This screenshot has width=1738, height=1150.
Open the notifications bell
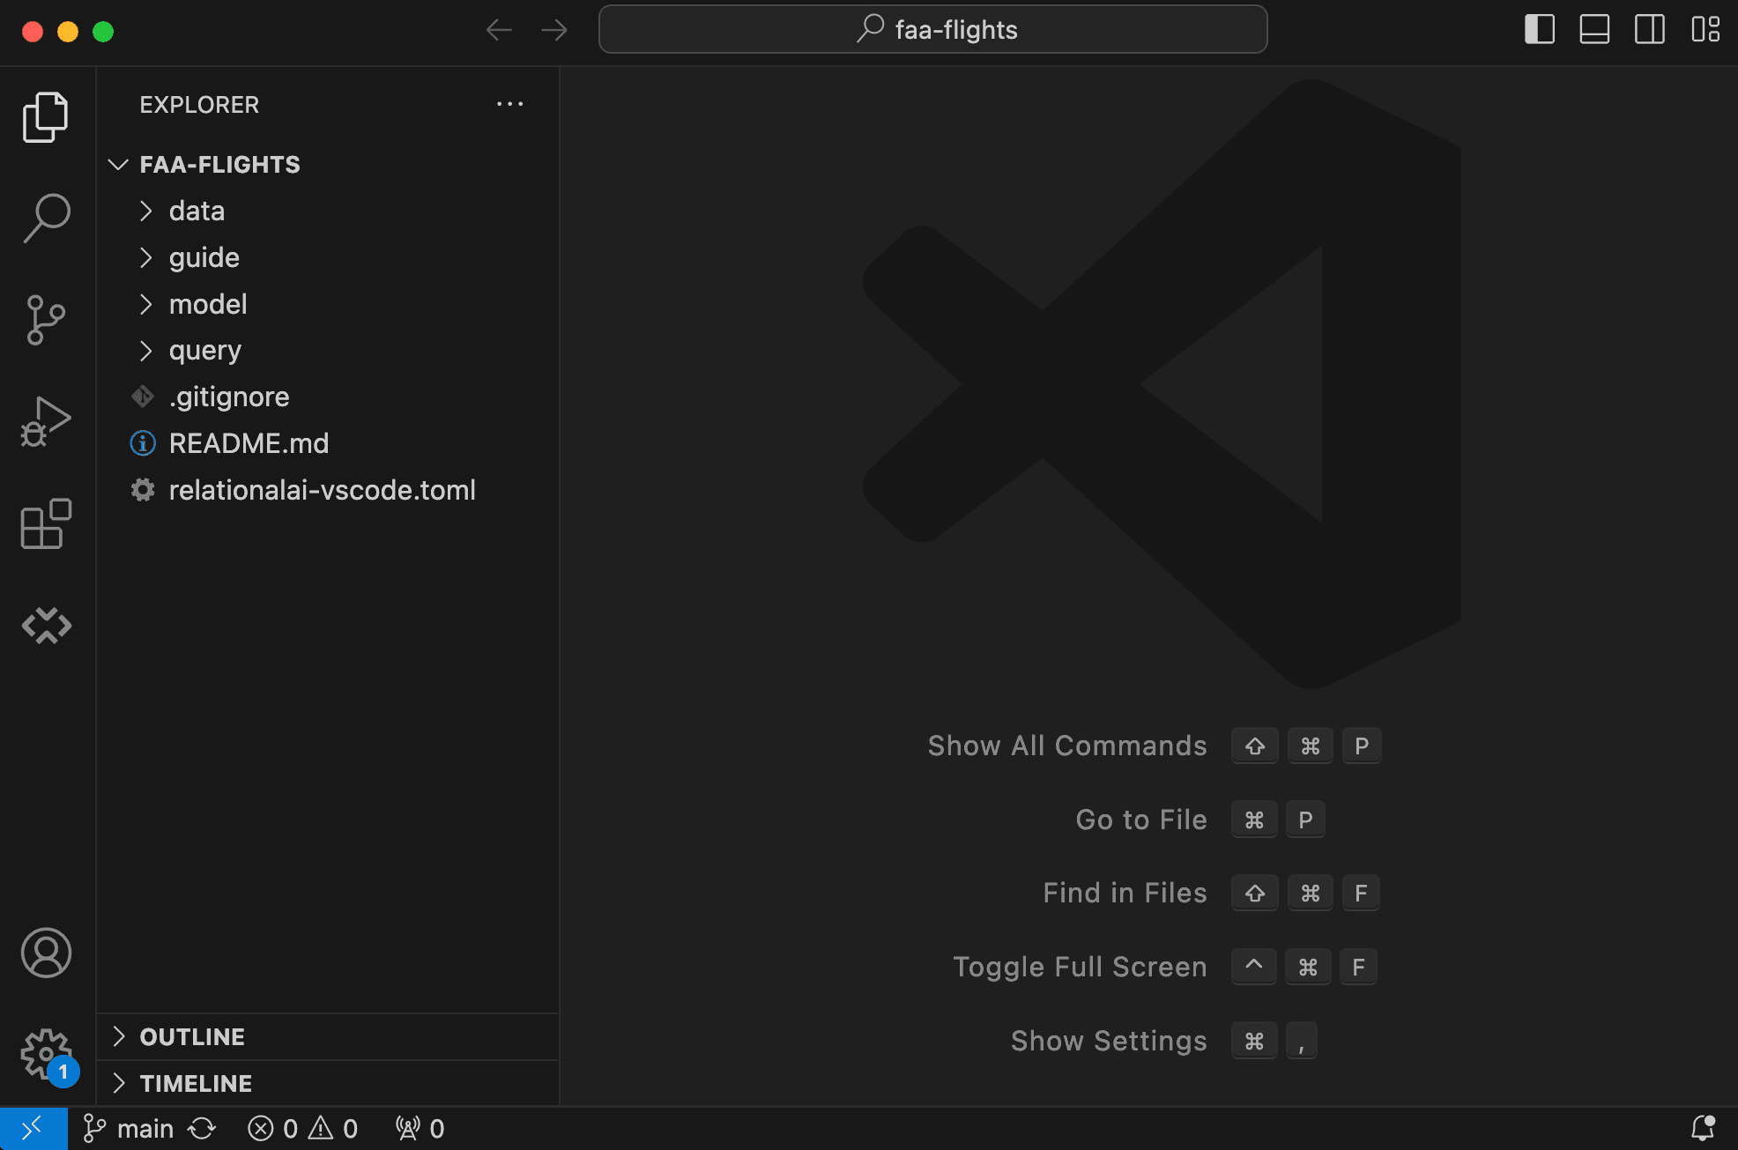pyautogui.click(x=1703, y=1129)
